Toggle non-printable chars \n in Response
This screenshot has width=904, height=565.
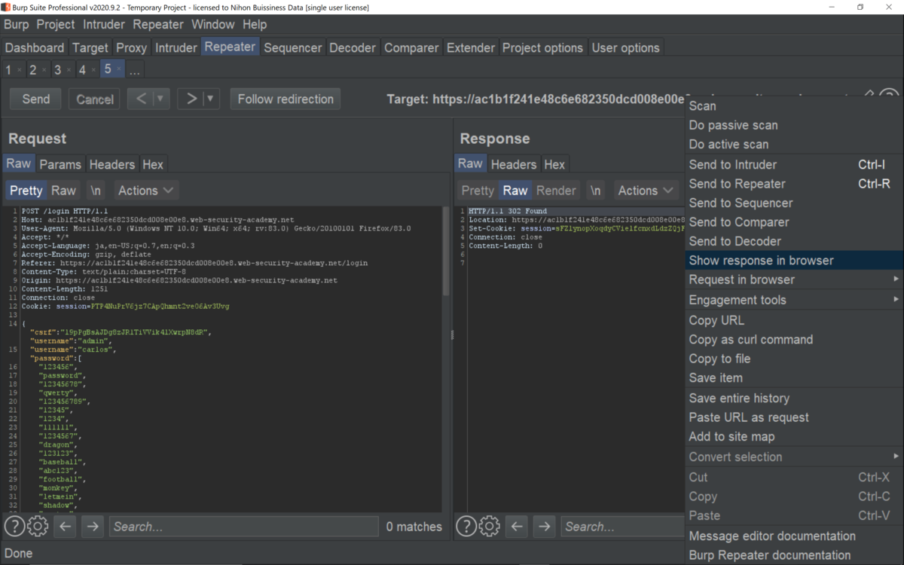tap(596, 191)
